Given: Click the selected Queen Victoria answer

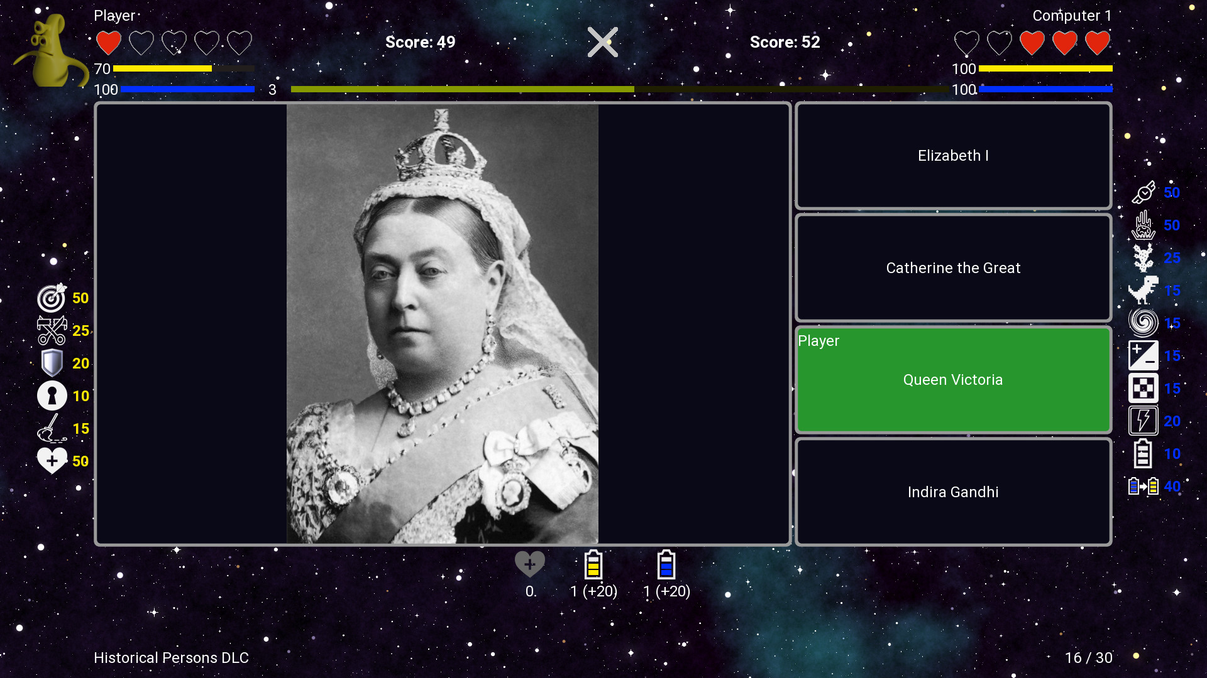Looking at the screenshot, I should point(952,380).
